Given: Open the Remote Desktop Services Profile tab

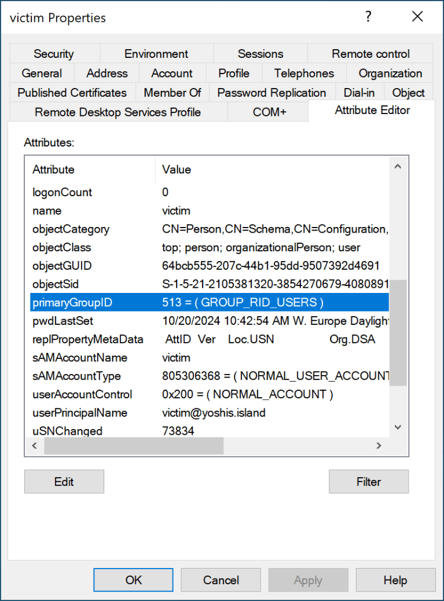Looking at the screenshot, I should coord(118,112).
